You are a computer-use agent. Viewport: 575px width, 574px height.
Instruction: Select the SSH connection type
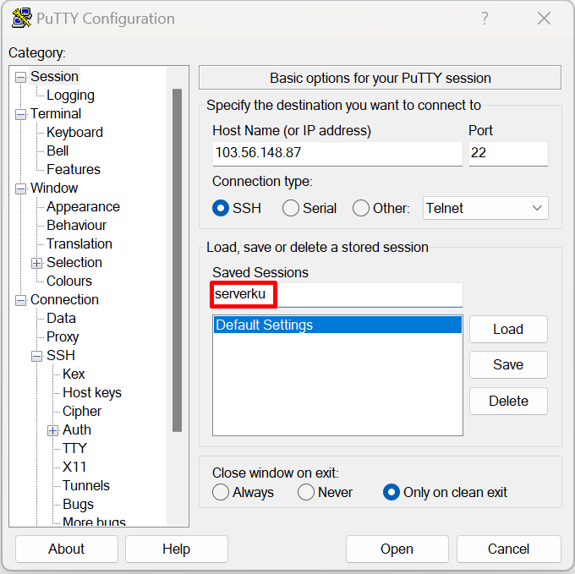(222, 208)
